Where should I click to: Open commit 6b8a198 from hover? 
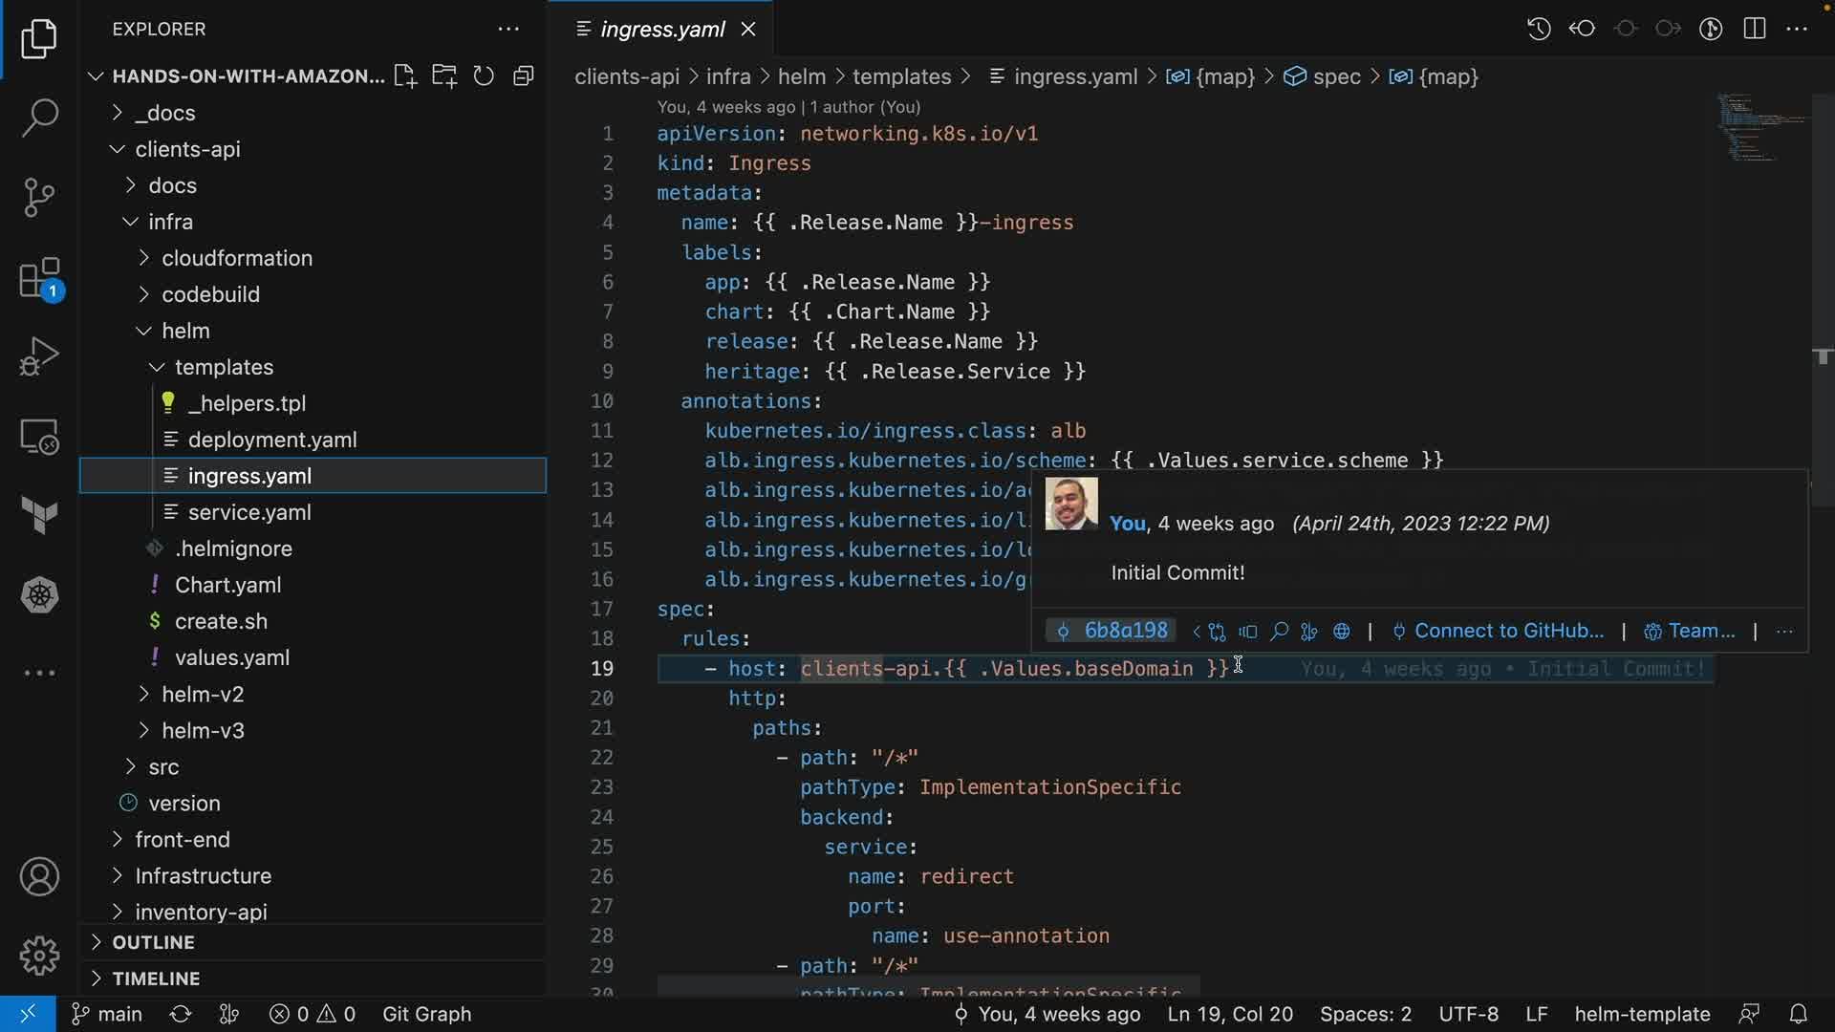pyautogui.click(x=1124, y=631)
